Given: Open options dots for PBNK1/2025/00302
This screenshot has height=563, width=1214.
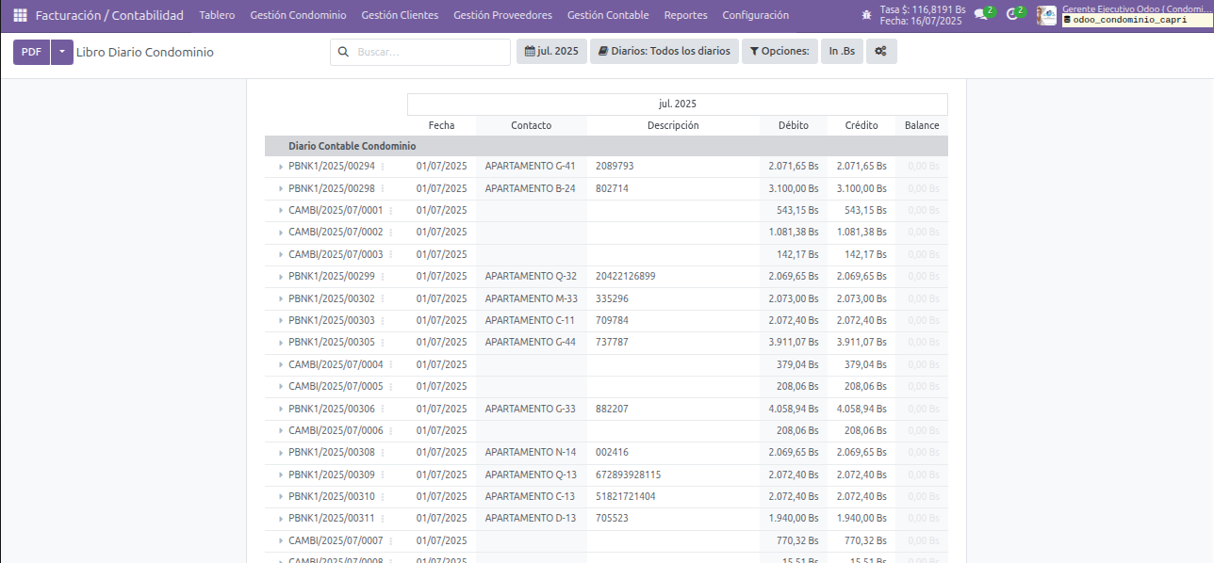Looking at the screenshot, I should pyautogui.click(x=383, y=298).
